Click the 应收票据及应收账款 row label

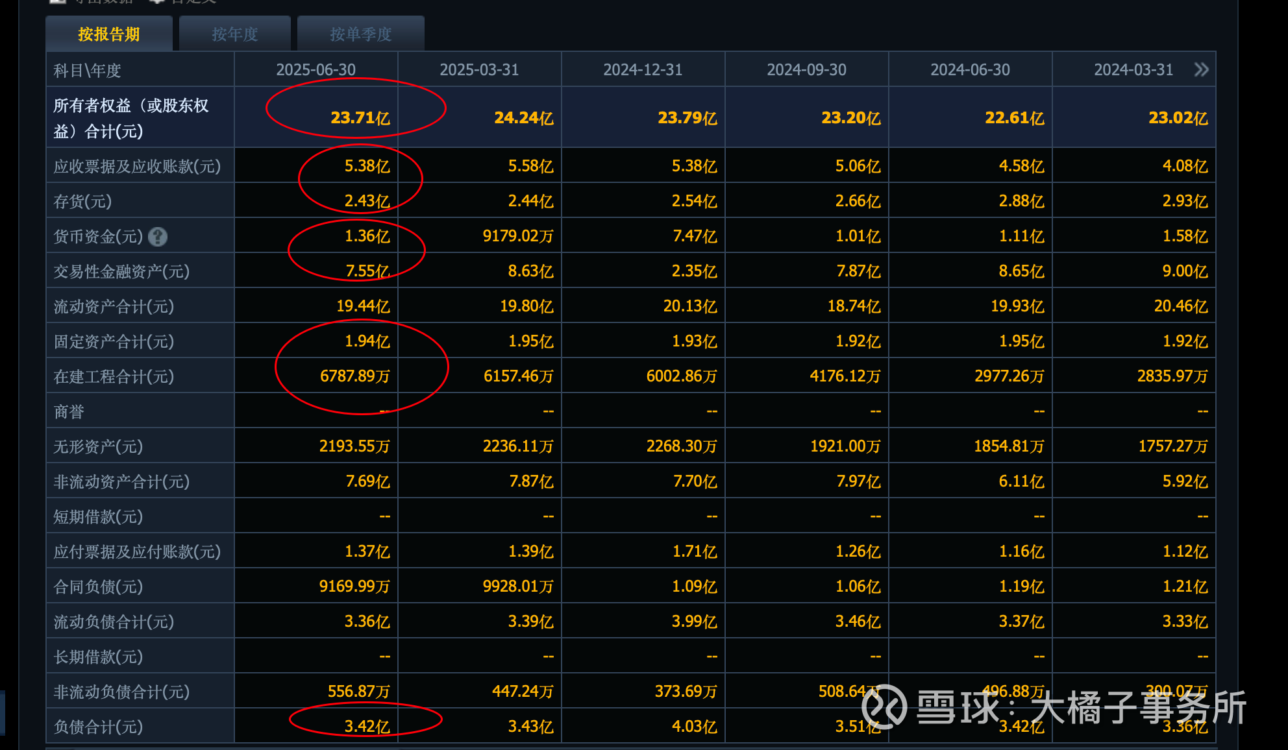point(137,167)
